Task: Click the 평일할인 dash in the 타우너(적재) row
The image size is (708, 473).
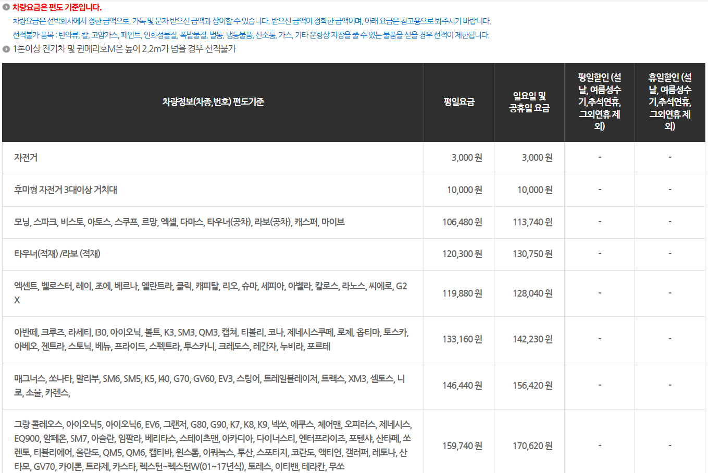Action: pyautogui.click(x=600, y=253)
